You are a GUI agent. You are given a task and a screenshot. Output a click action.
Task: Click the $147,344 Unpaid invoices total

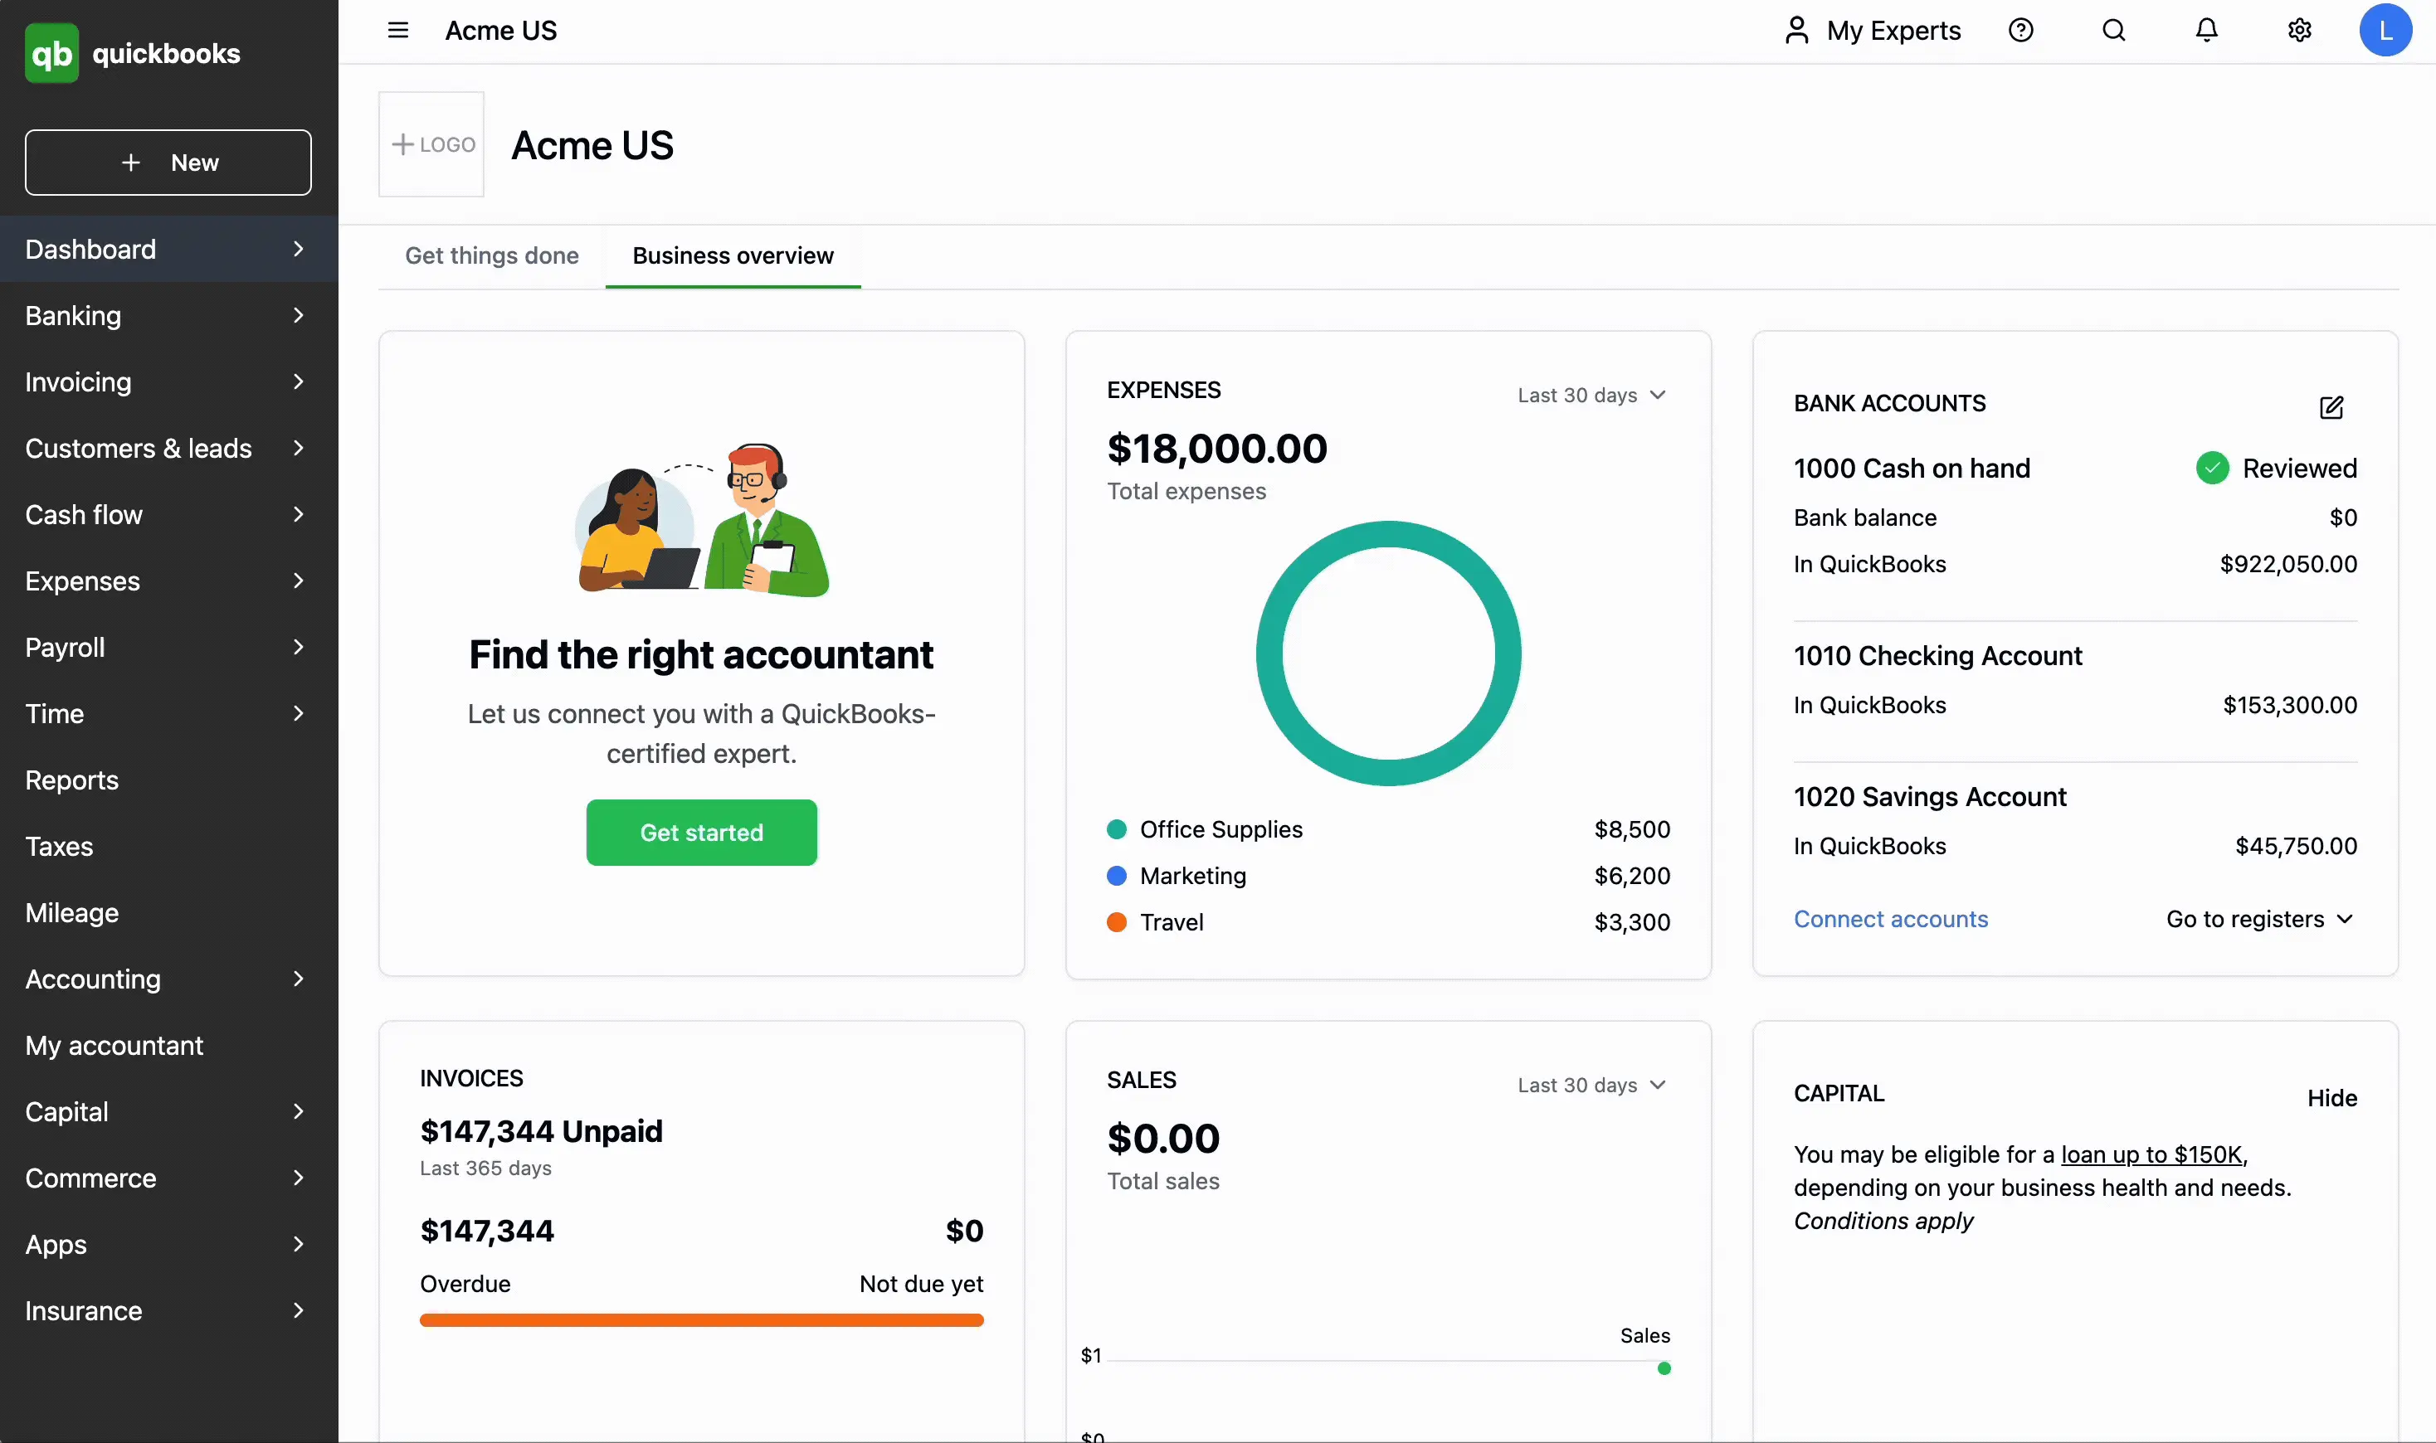point(541,1131)
